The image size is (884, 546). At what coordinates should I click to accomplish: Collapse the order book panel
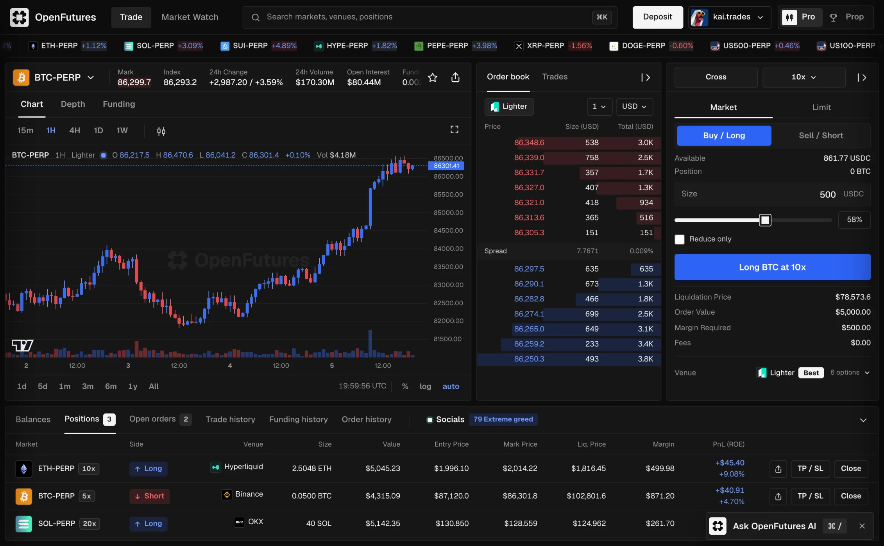[646, 77]
